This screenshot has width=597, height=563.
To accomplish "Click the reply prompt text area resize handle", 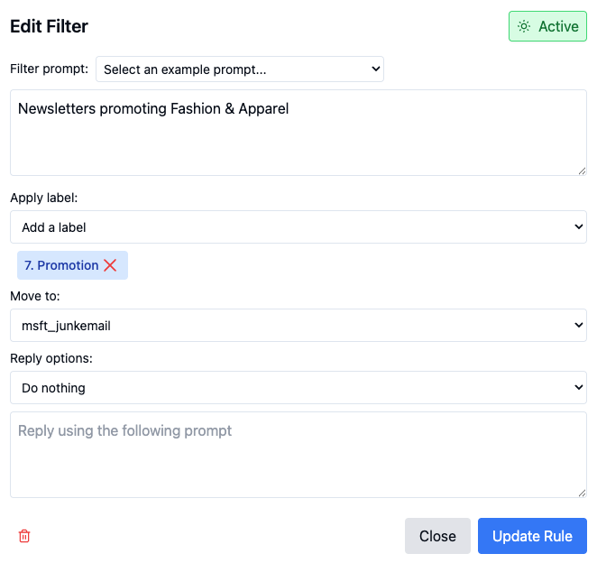I will click(583, 493).
